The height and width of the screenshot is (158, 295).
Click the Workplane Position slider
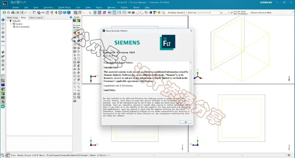(x=203, y=13)
